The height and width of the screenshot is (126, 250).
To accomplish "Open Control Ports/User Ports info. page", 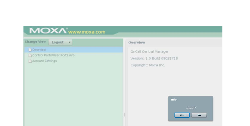I will pyautogui.click(x=54, y=55).
